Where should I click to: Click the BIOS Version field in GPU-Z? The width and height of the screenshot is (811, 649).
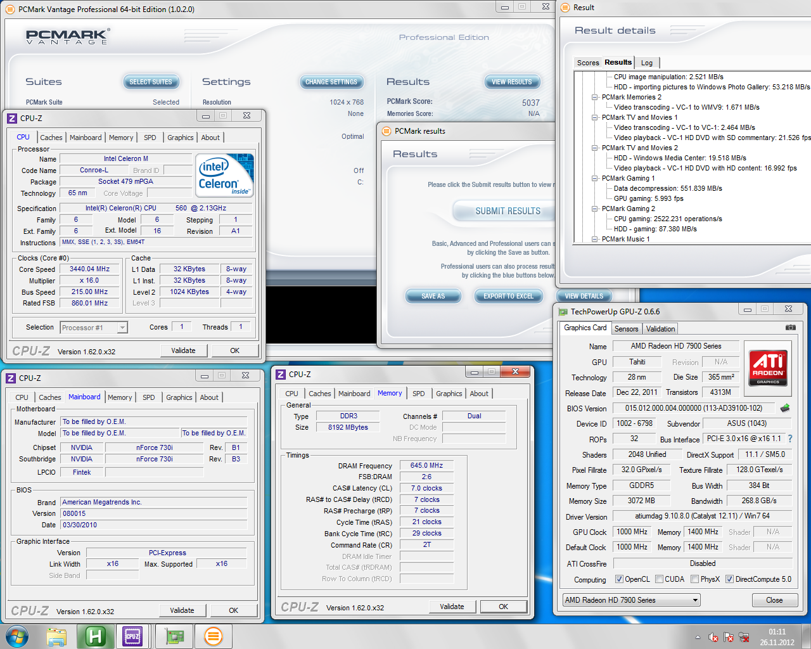pyautogui.click(x=693, y=409)
